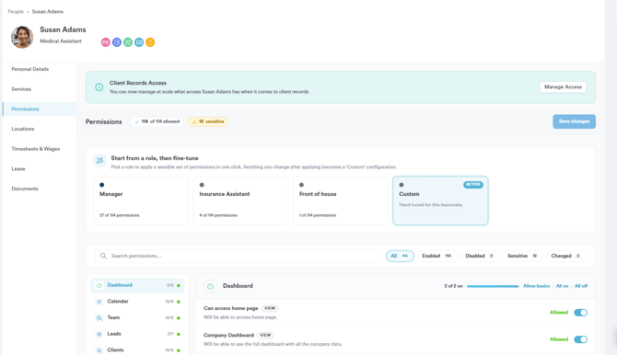Click the info icon in Client Records Access banner
The width and height of the screenshot is (617, 355).
pos(99,86)
